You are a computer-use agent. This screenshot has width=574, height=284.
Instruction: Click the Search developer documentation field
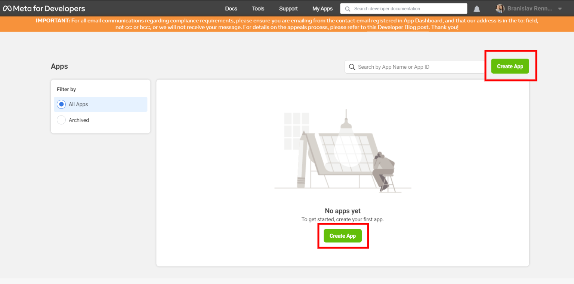(x=407, y=9)
